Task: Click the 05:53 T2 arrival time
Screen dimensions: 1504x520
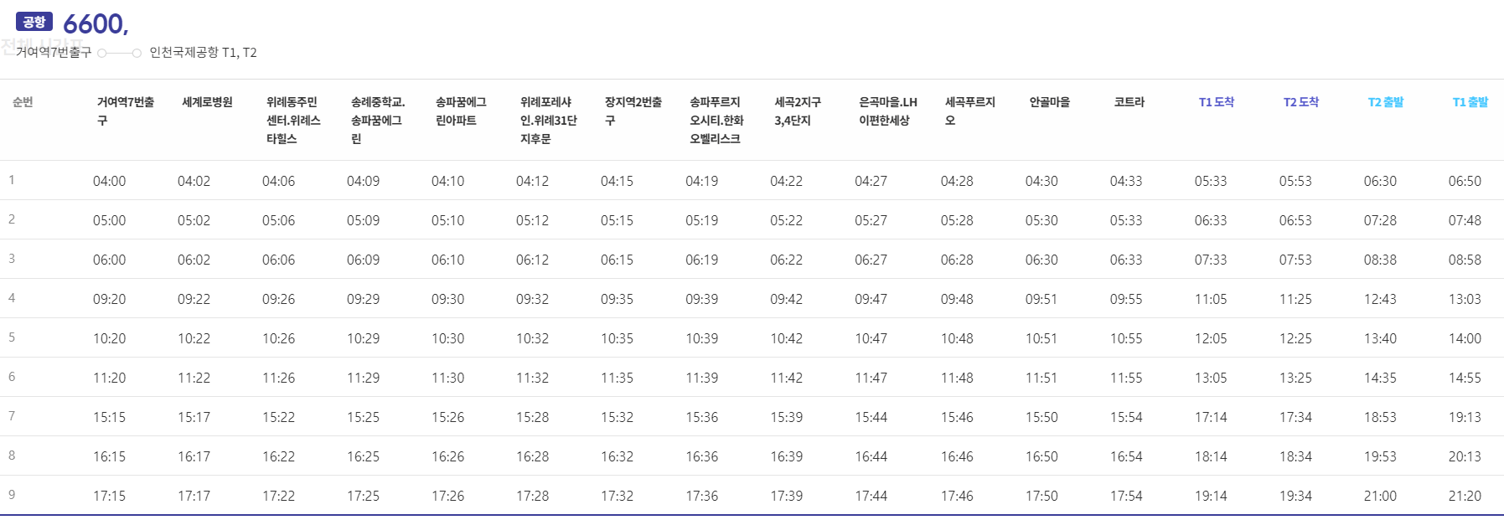Action: [1295, 181]
